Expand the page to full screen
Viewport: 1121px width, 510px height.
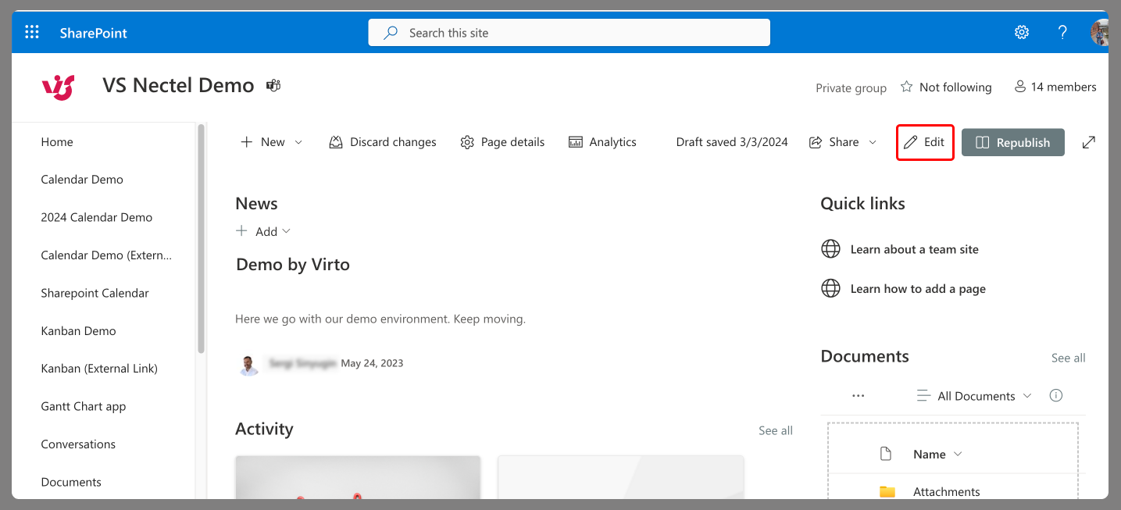1088,142
